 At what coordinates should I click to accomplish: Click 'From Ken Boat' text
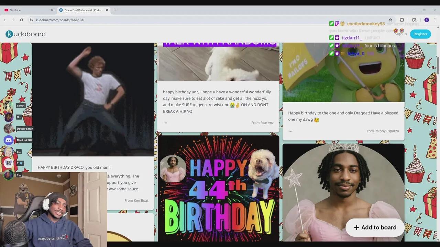pos(136,200)
